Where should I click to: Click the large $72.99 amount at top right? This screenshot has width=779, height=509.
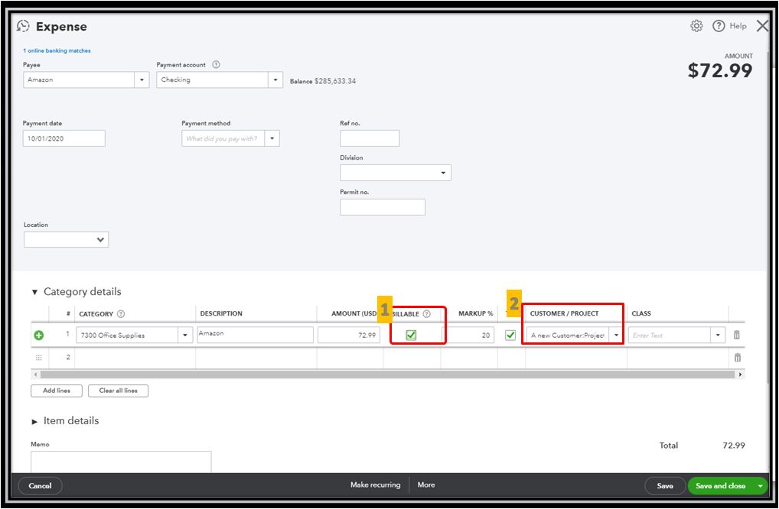pos(720,70)
